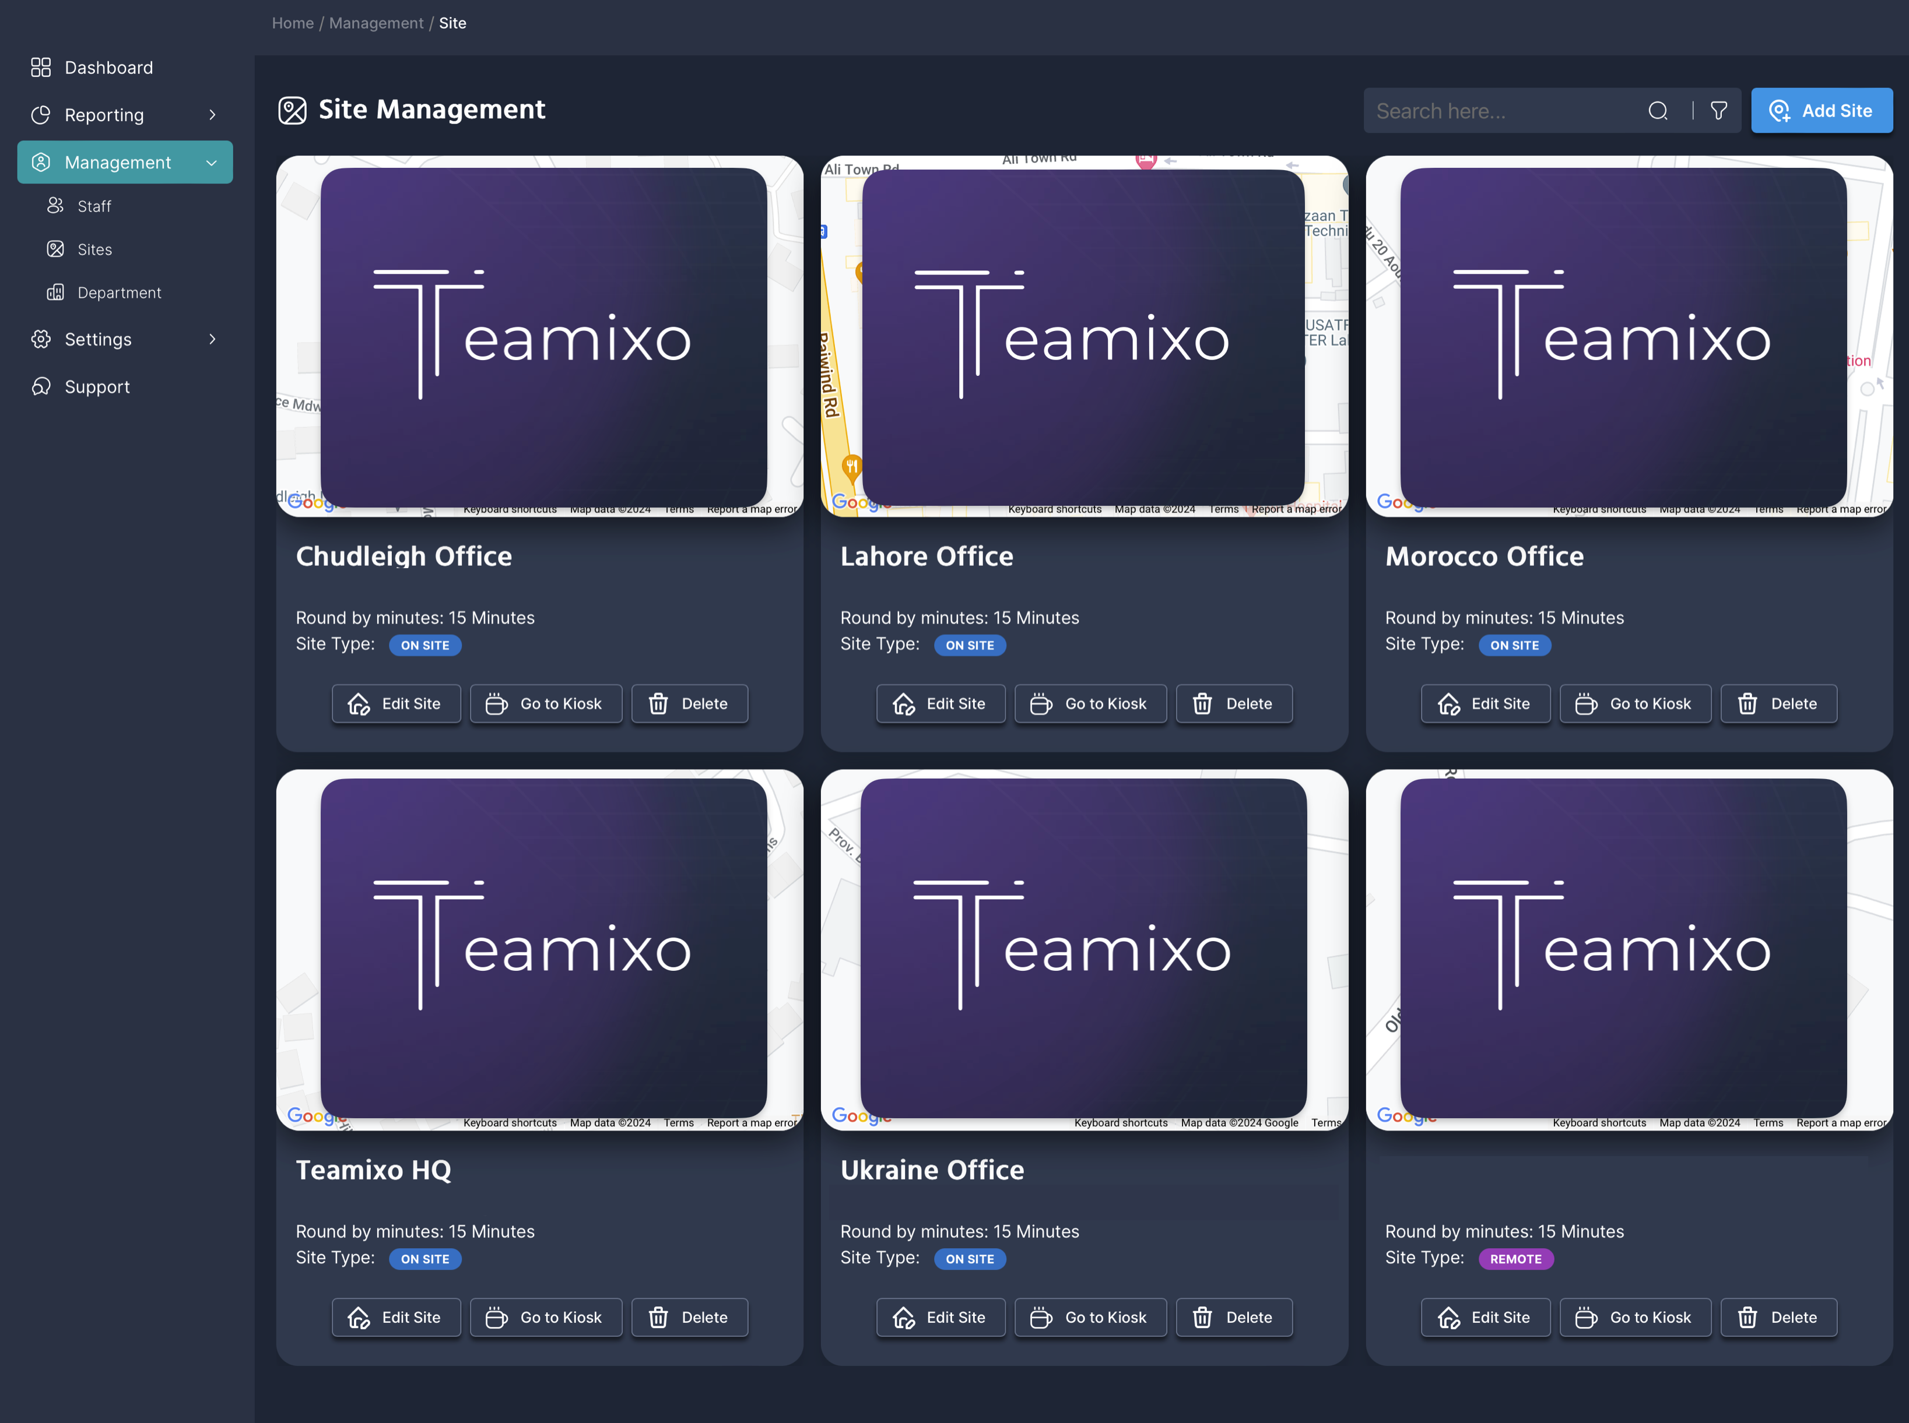
Task: Go to Management in the breadcrumb
Action: click(377, 23)
